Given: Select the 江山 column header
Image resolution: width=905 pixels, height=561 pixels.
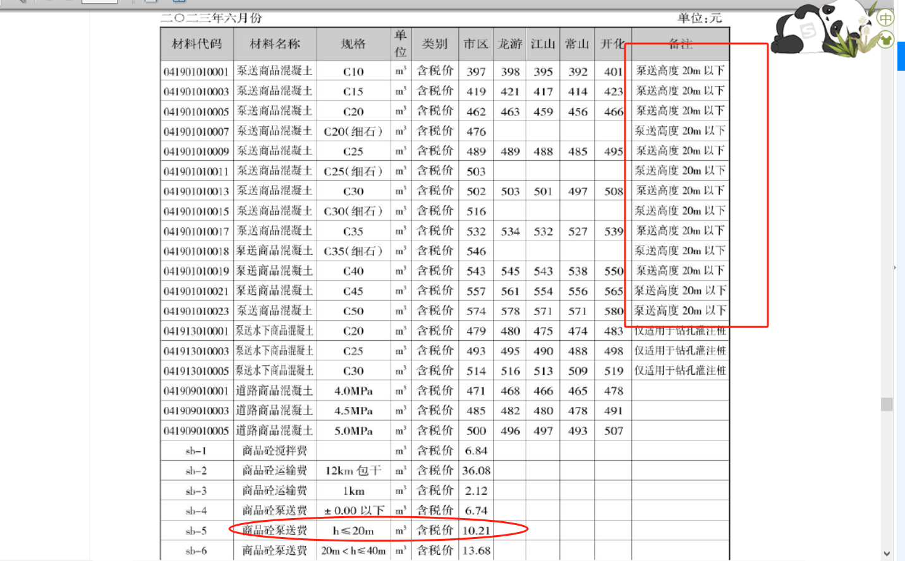Looking at the screenshot, I should (543, 44).
